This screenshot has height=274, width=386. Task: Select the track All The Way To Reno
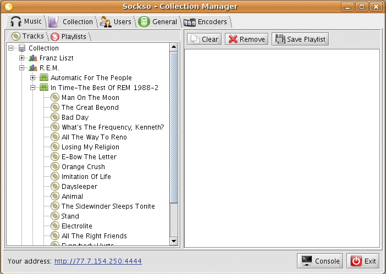(x=94, y=137)
